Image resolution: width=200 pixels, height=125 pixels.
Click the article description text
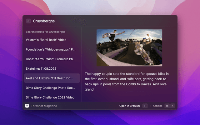click(x=127, y=82)
